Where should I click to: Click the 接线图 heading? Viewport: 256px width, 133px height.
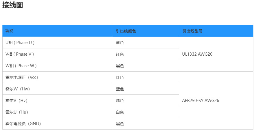[x=13, y=5]
